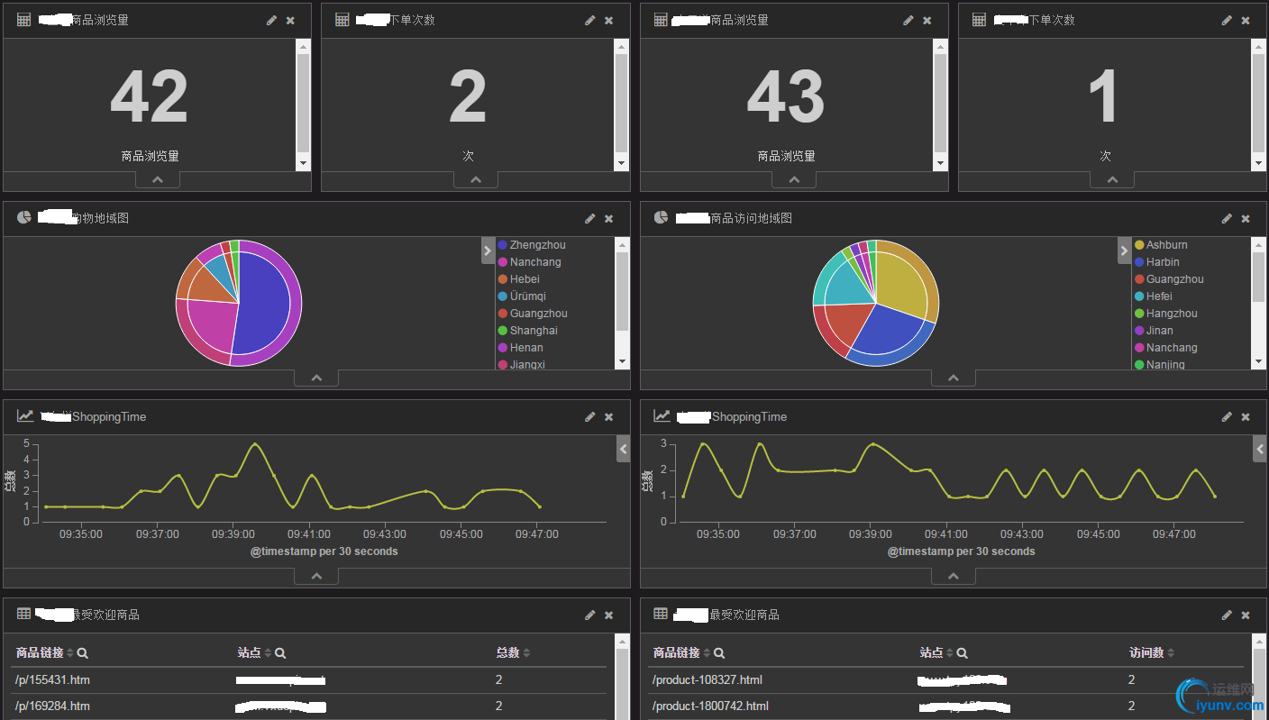Edit the 商品浏览量 panel showing 43
Screen dimensions: 1269x720
click(908, 20)
